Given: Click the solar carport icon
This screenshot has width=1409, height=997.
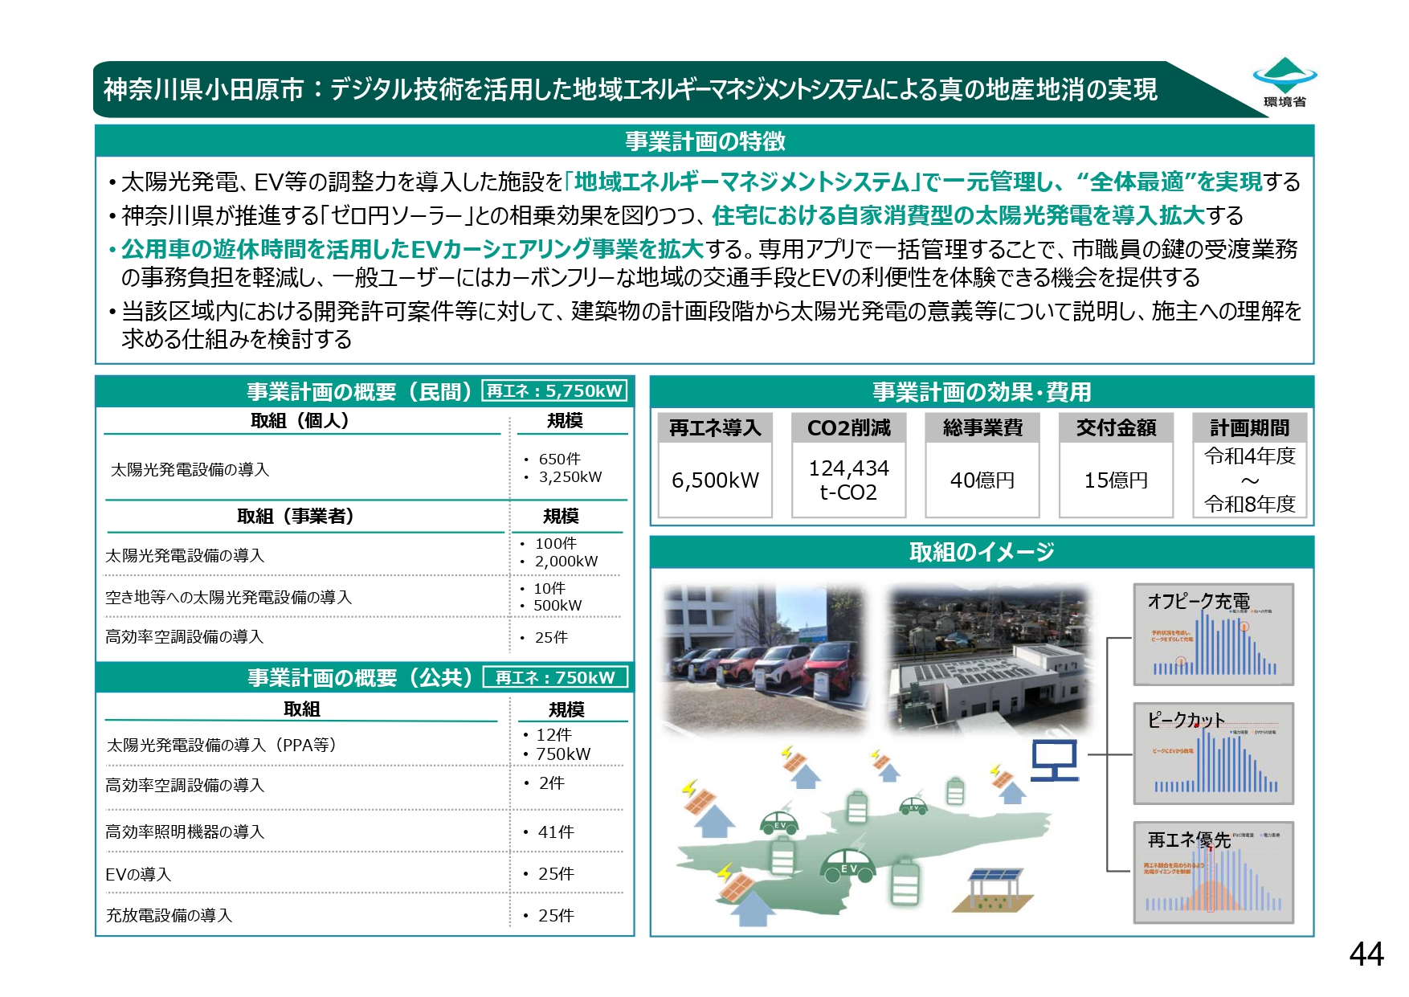Looking at the screenshot, I should (994, 889).
